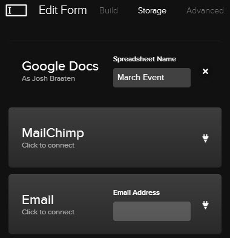The width and height of the screenshot is (230, 238).
Task: Click "Click to connect" under MailChimp
Action: pos(48,145)
